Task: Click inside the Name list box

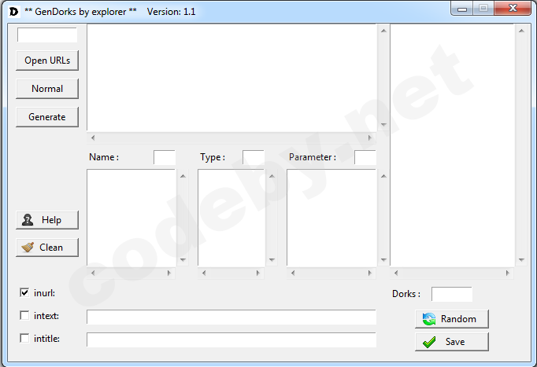Action: tap(131, 218)
